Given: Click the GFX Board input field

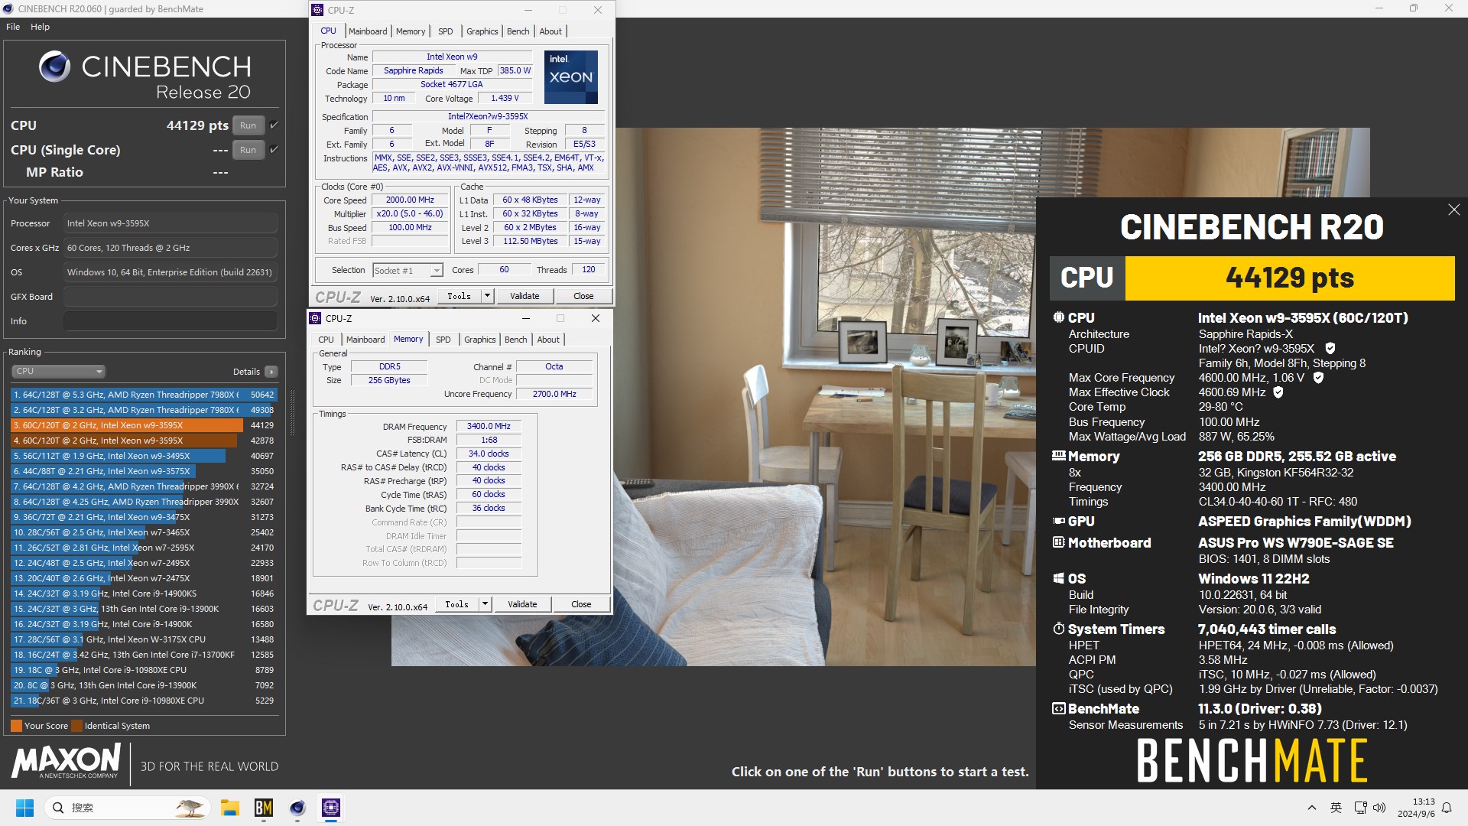Looking at the screenshot, I should click(x=170, y=297).
